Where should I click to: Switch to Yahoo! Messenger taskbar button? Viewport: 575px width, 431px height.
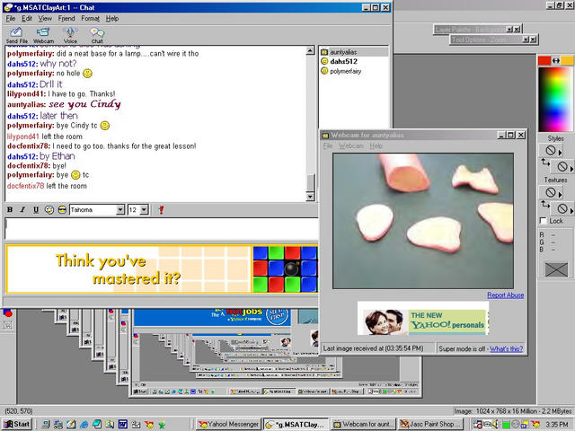click(x=229, y=424)
